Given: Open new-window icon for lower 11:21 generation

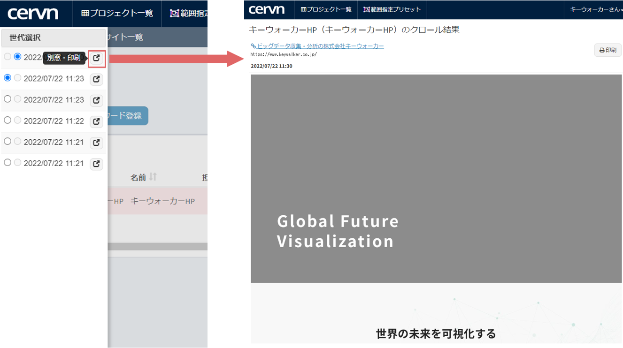Looking at the screenshot, I should pyautogui.click(x=96, y=164).
